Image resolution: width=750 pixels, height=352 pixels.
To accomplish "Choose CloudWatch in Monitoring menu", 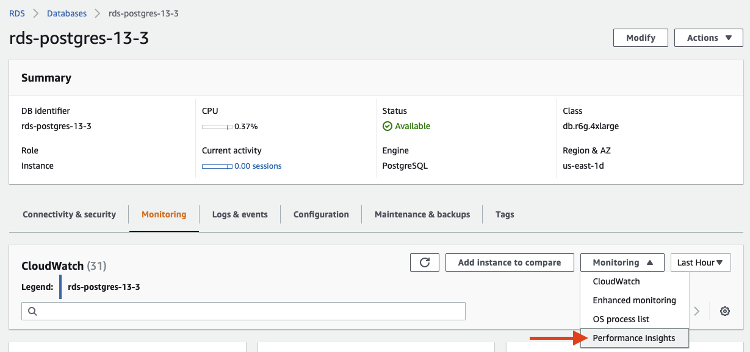I will tap(616, 281).
